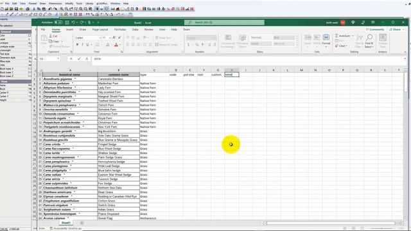Switch to the Page Layout ribbon tab
The height and width of the screenshot is (231, 411).
100,30
